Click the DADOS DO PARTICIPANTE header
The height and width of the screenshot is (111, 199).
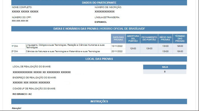(99, 3)
